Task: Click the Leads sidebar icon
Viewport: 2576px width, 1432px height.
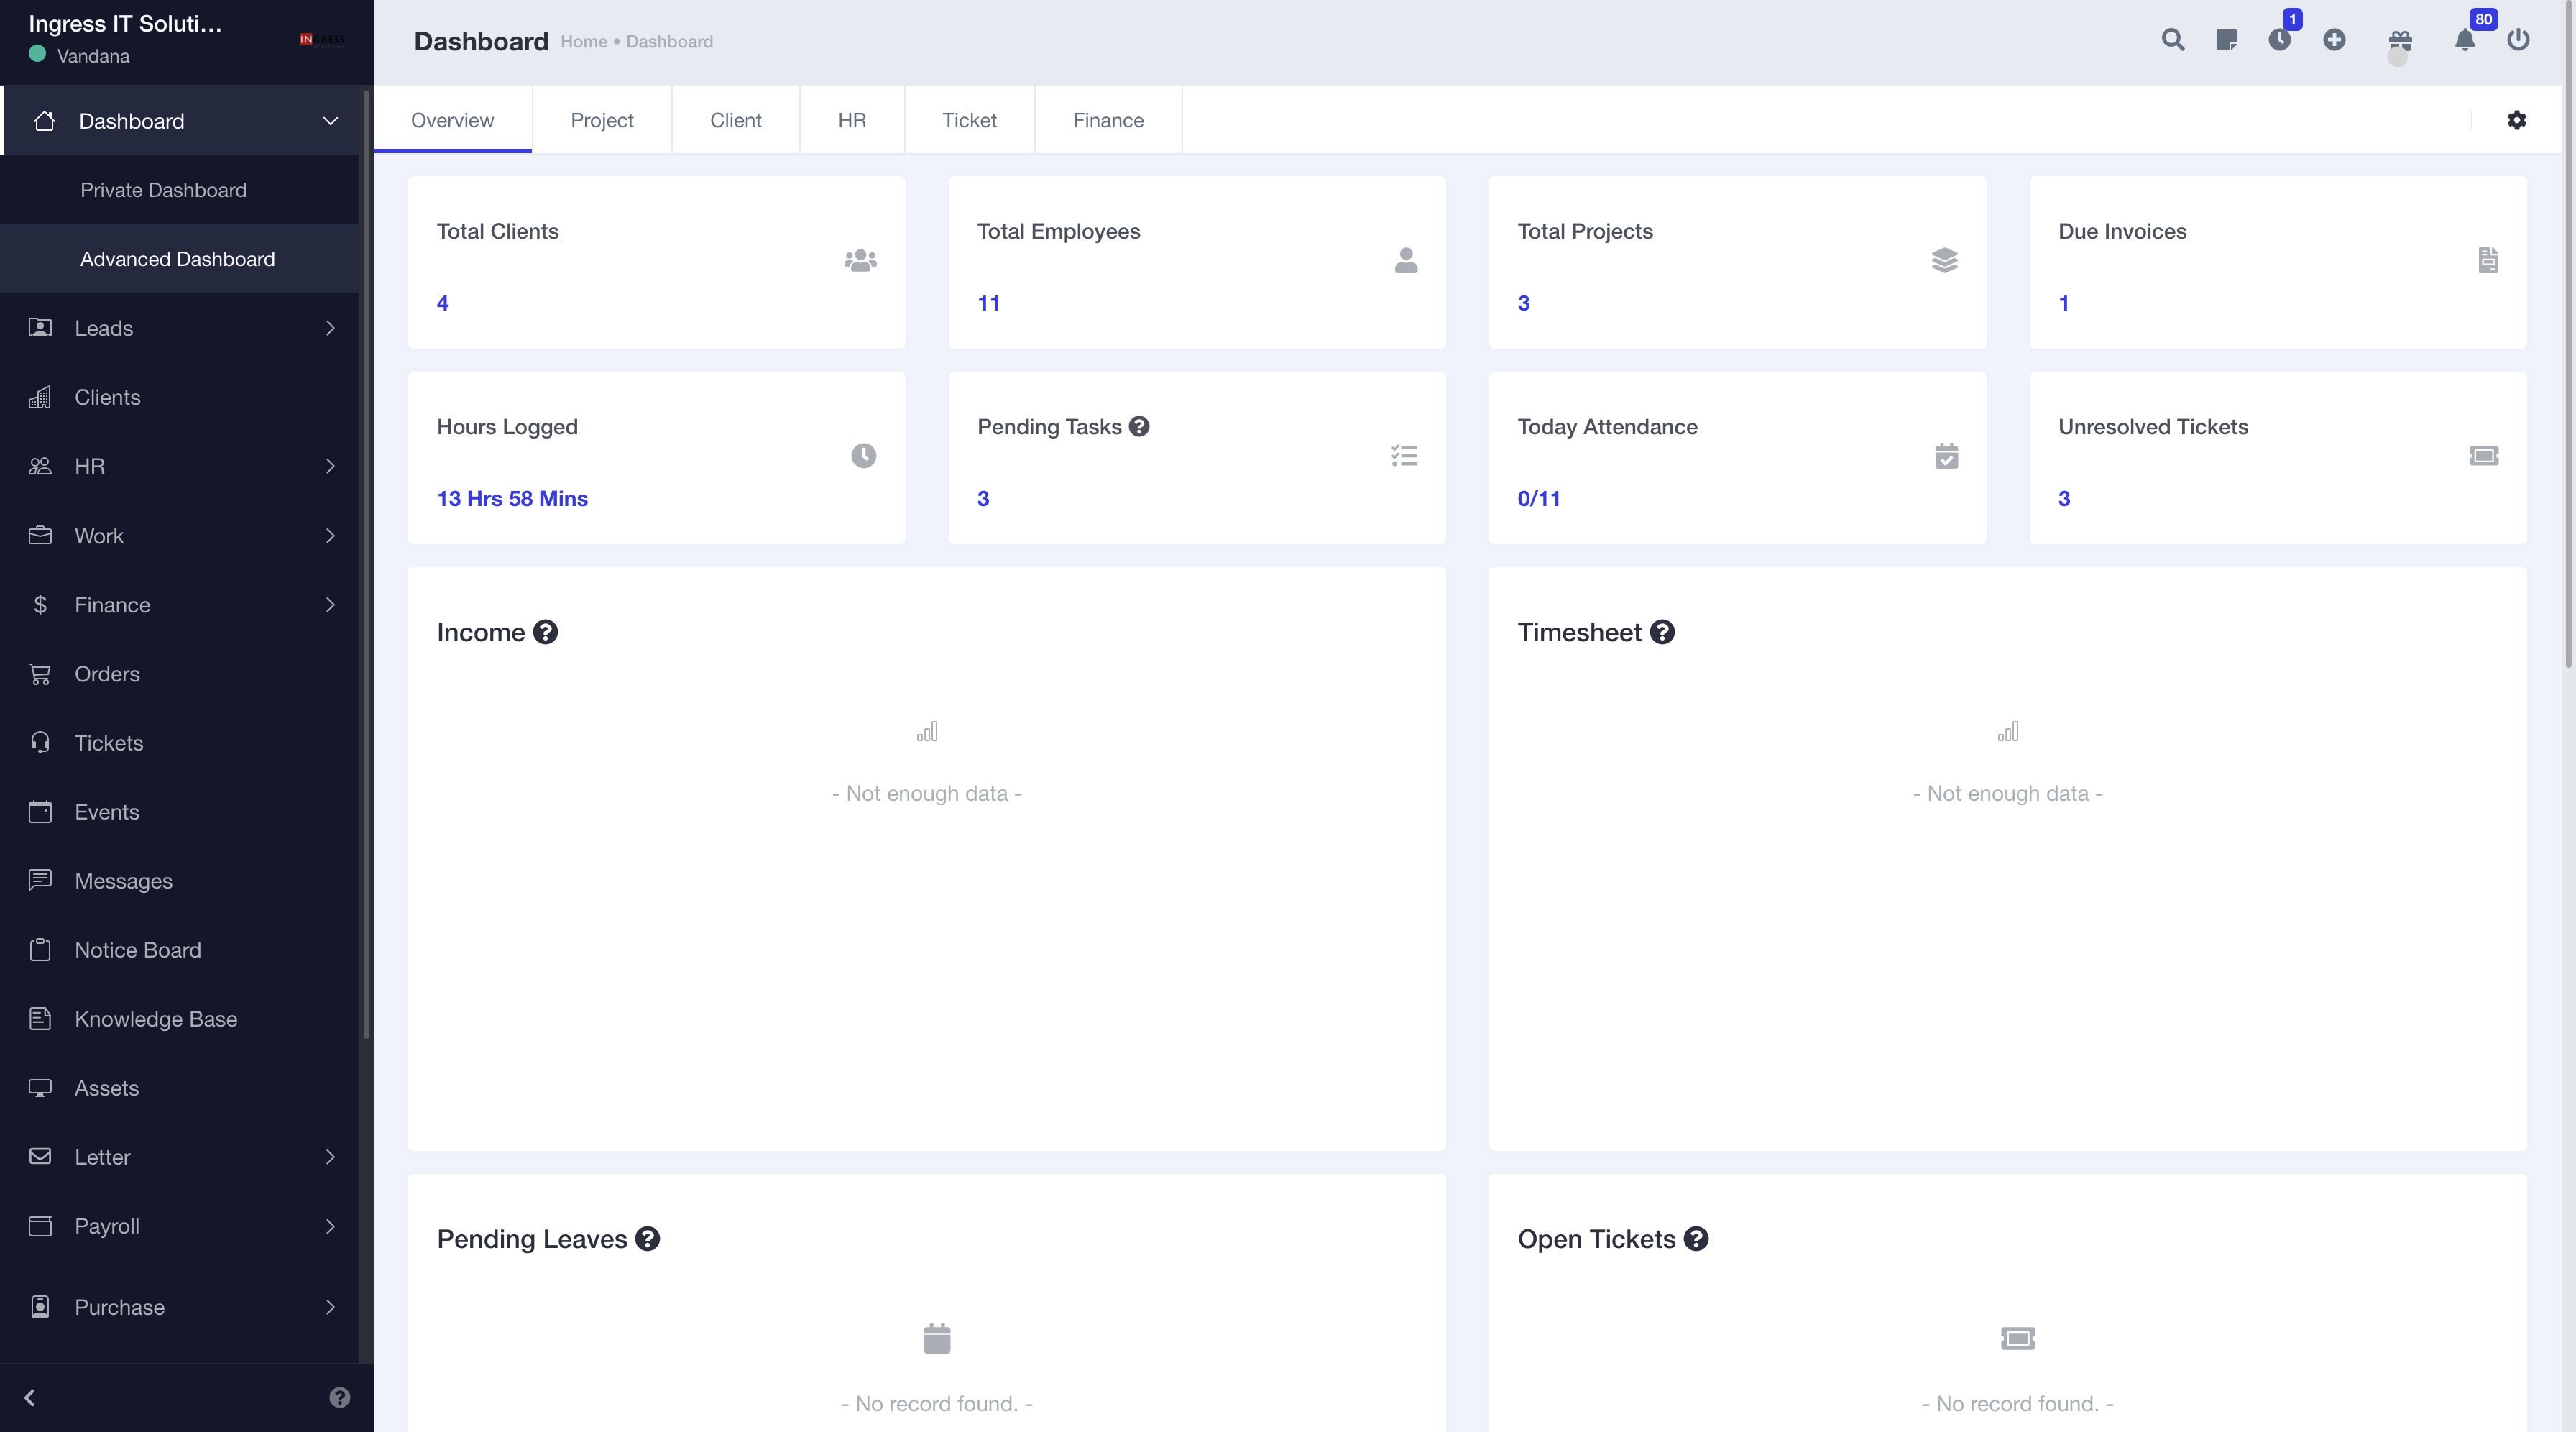Action: pyautogui.click(x=40, y=328)
